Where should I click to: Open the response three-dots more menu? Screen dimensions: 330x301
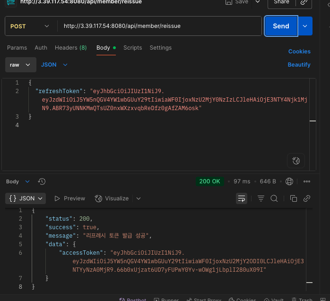point(307,181)
